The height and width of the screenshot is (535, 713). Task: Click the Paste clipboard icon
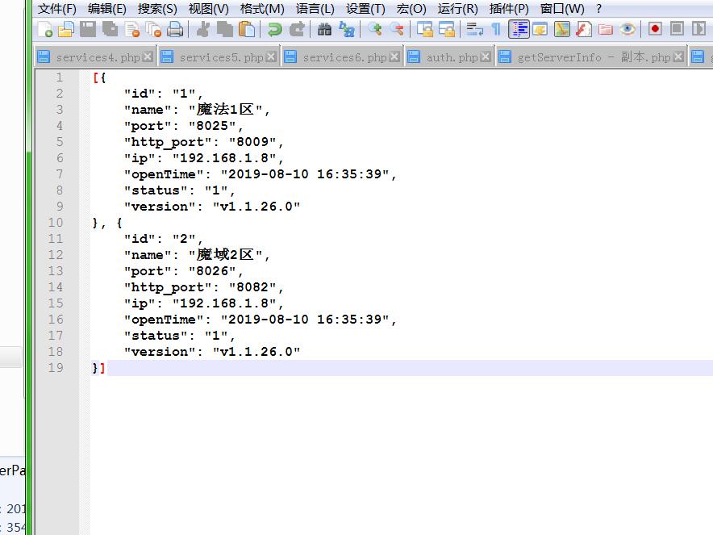click(x=248, y=30)
